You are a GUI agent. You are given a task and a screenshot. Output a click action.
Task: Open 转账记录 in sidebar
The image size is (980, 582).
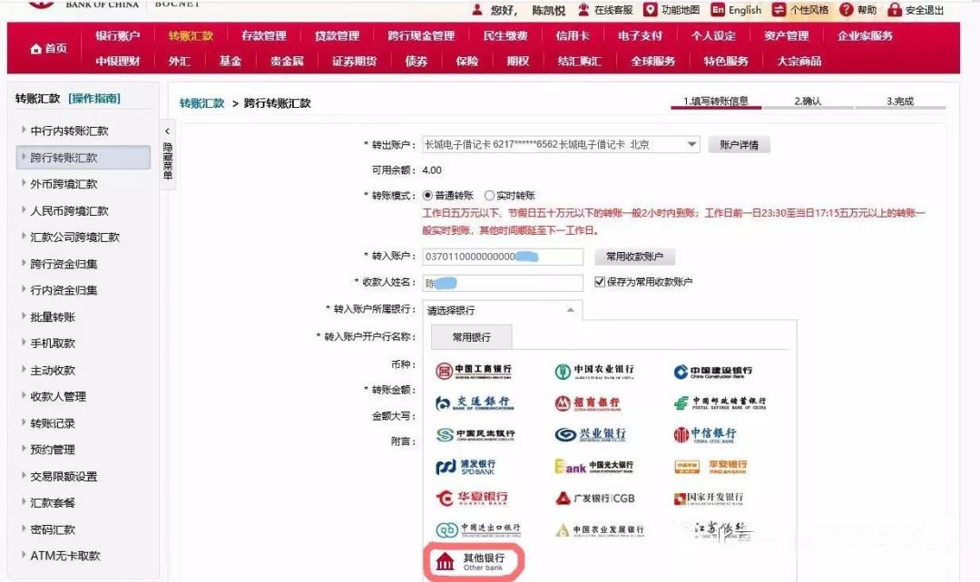(x=53, y=422)
